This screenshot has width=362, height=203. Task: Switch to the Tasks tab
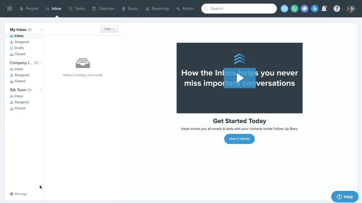[x=77, y=9]
